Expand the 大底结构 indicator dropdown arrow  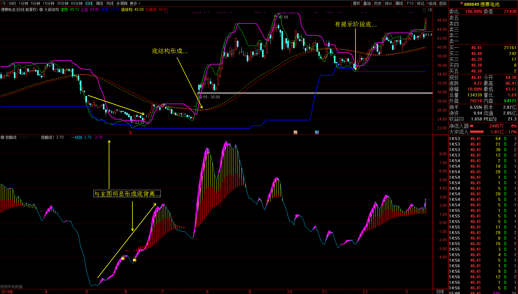tap(41, 10)
